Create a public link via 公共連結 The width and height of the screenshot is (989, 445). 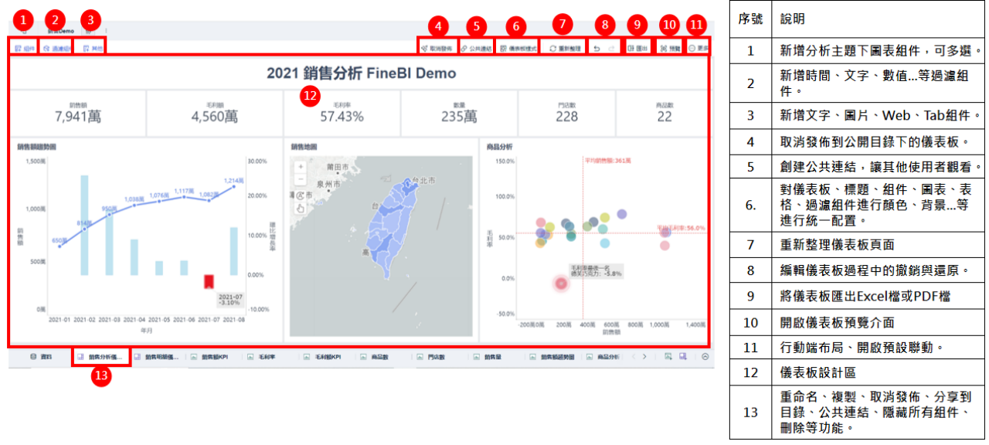coord(477,48)
